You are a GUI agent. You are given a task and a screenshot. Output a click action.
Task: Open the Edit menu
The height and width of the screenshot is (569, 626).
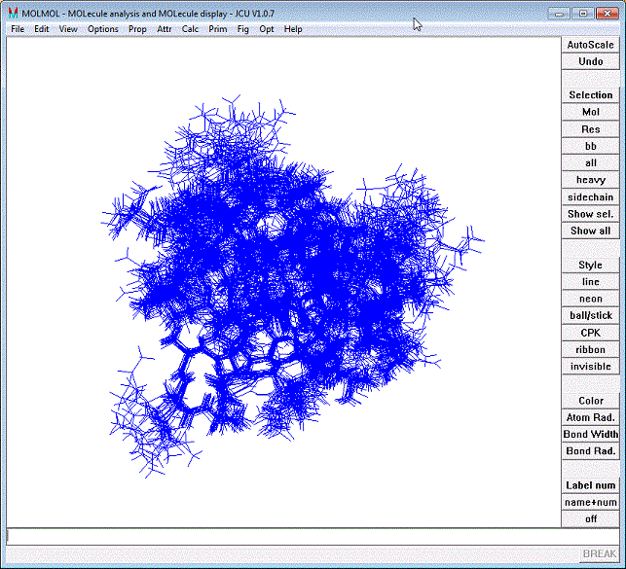tap(42, 29)
